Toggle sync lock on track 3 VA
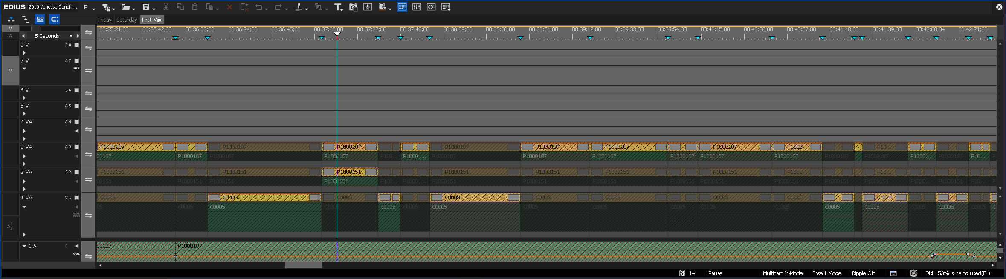 click(88, 155)
